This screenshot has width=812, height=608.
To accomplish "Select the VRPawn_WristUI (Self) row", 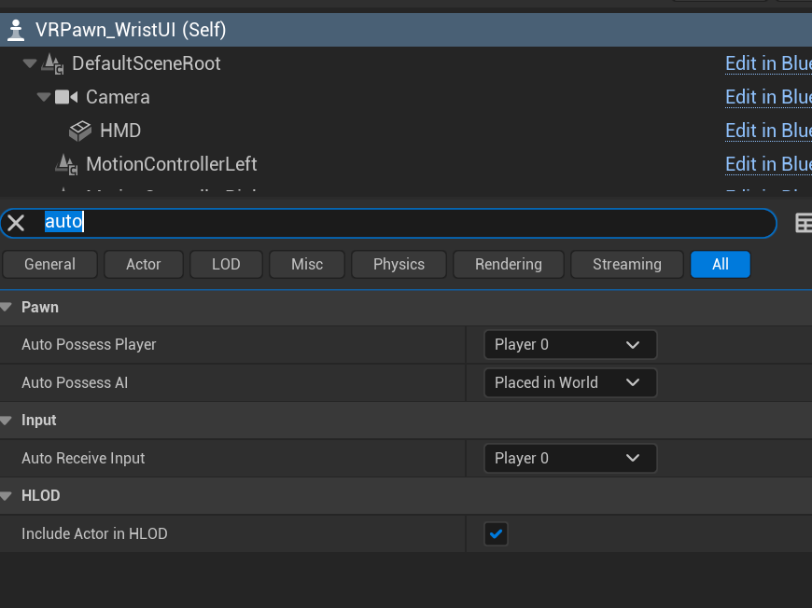I will (x=406, y=30).
